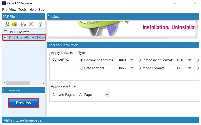
Task: Click the PDF File Path column header
Action: pyautogui.click(x=20, y=32)
